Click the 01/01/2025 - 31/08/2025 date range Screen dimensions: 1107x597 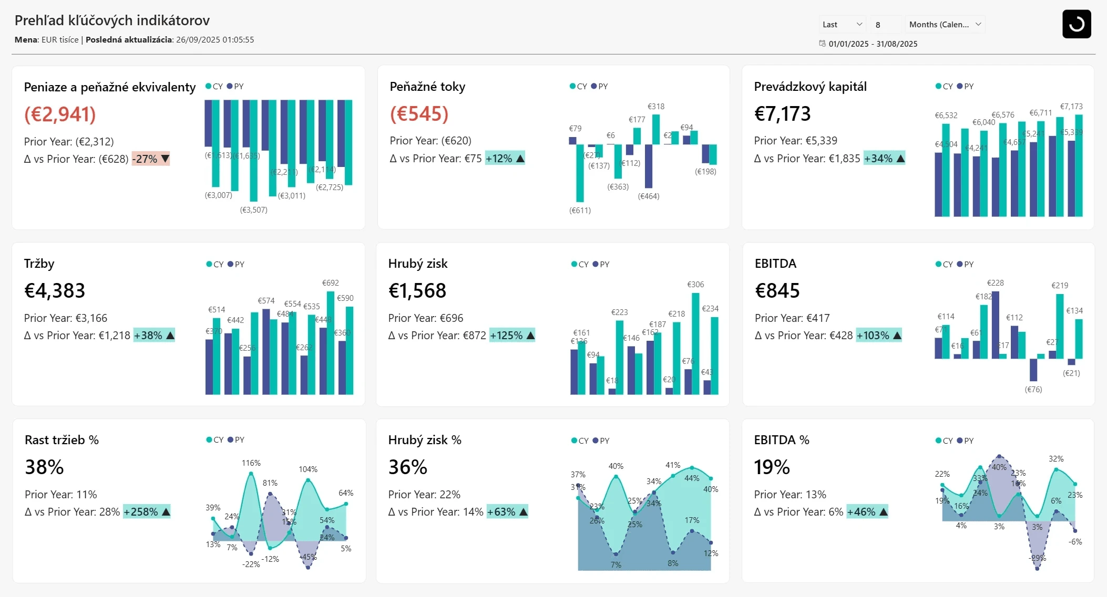coord(873,44)
